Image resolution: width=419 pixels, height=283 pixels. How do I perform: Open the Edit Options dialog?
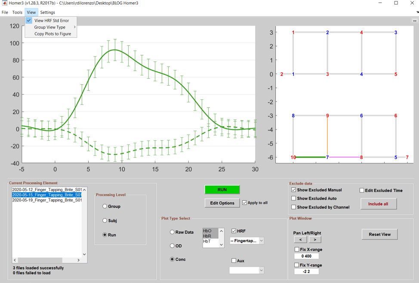[x=222, y=203]
